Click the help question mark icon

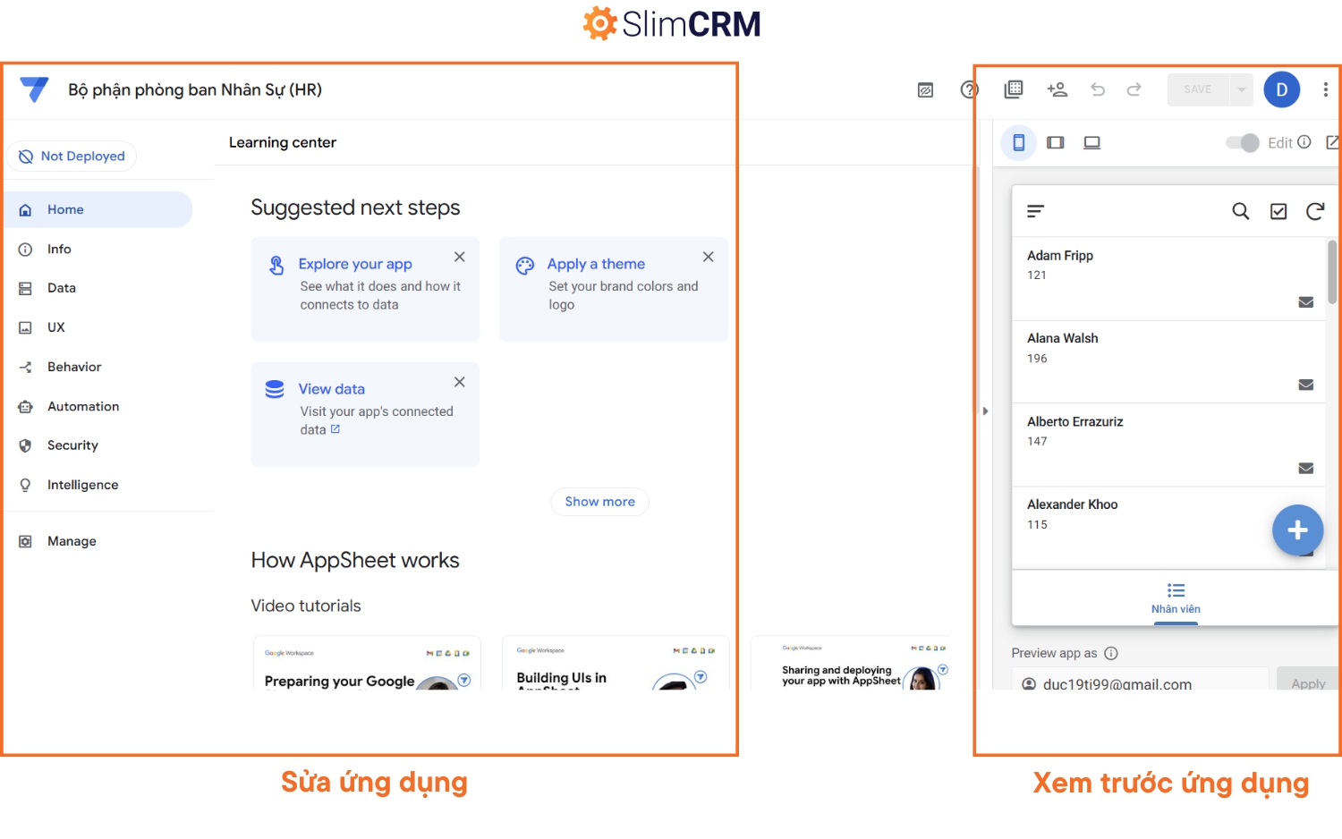(969, 89)
